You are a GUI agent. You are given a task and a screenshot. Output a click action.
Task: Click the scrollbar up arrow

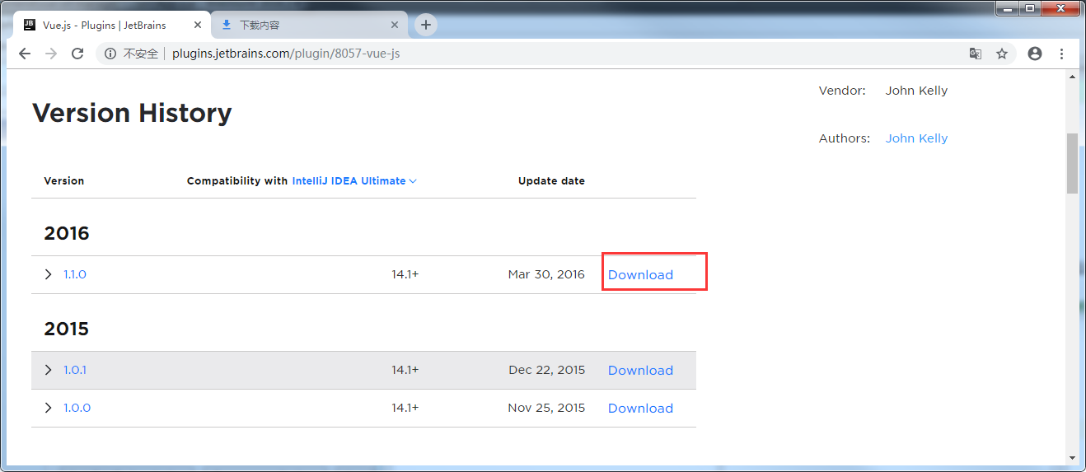(1072, 77)
